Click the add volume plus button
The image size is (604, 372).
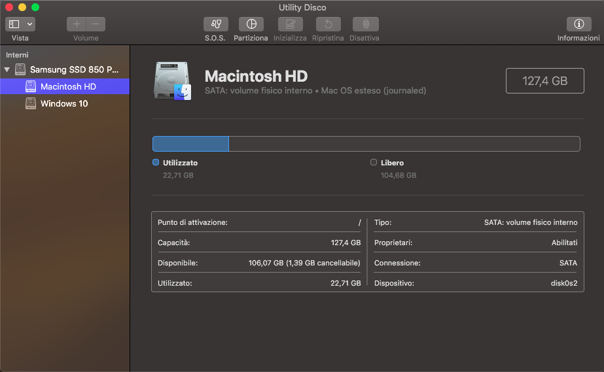77,24
